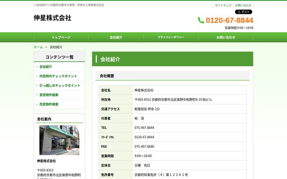Select 会社紹介 in the green nav bar
Image resolution: width=287 pixels, height=179 pixels.
[x=116, y=37]
